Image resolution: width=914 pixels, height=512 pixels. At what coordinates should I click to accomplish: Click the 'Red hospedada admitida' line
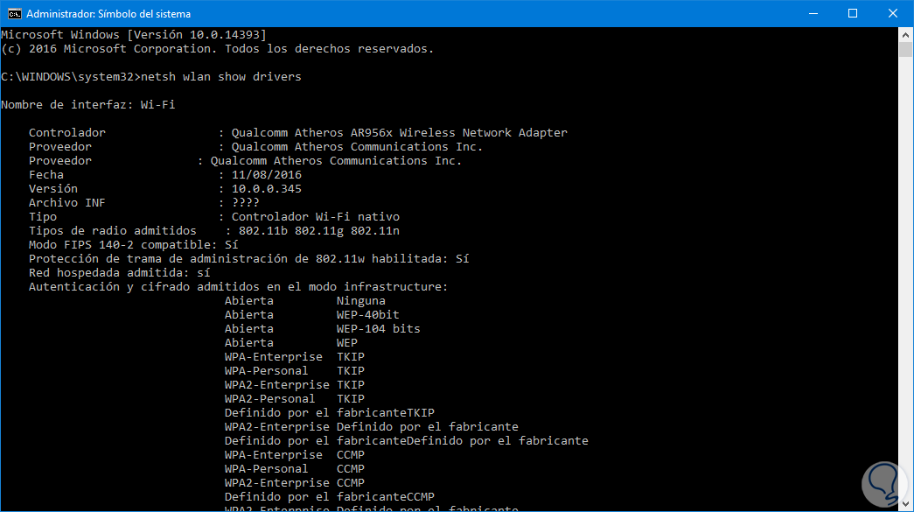(x=119, y=273)
